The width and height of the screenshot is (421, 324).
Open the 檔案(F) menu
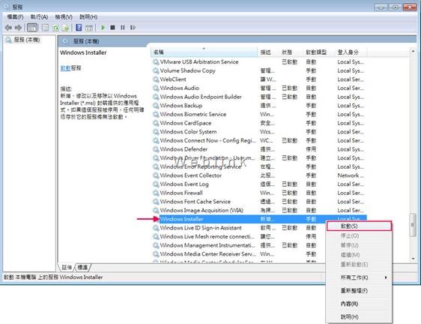15,17
